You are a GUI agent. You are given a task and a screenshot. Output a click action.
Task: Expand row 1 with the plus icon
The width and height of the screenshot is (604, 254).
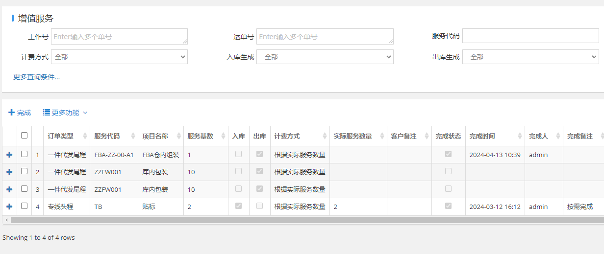[x=9, y=155]
